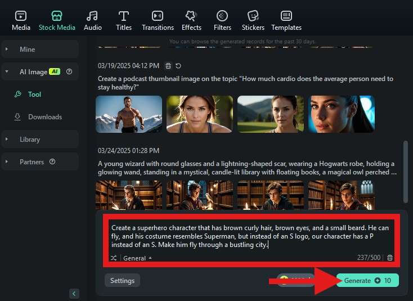Image resolution: width=413 pixels, height=301 pixels.
Task: Select third wizard with candles thumbnail
Action: coord(271,195)
